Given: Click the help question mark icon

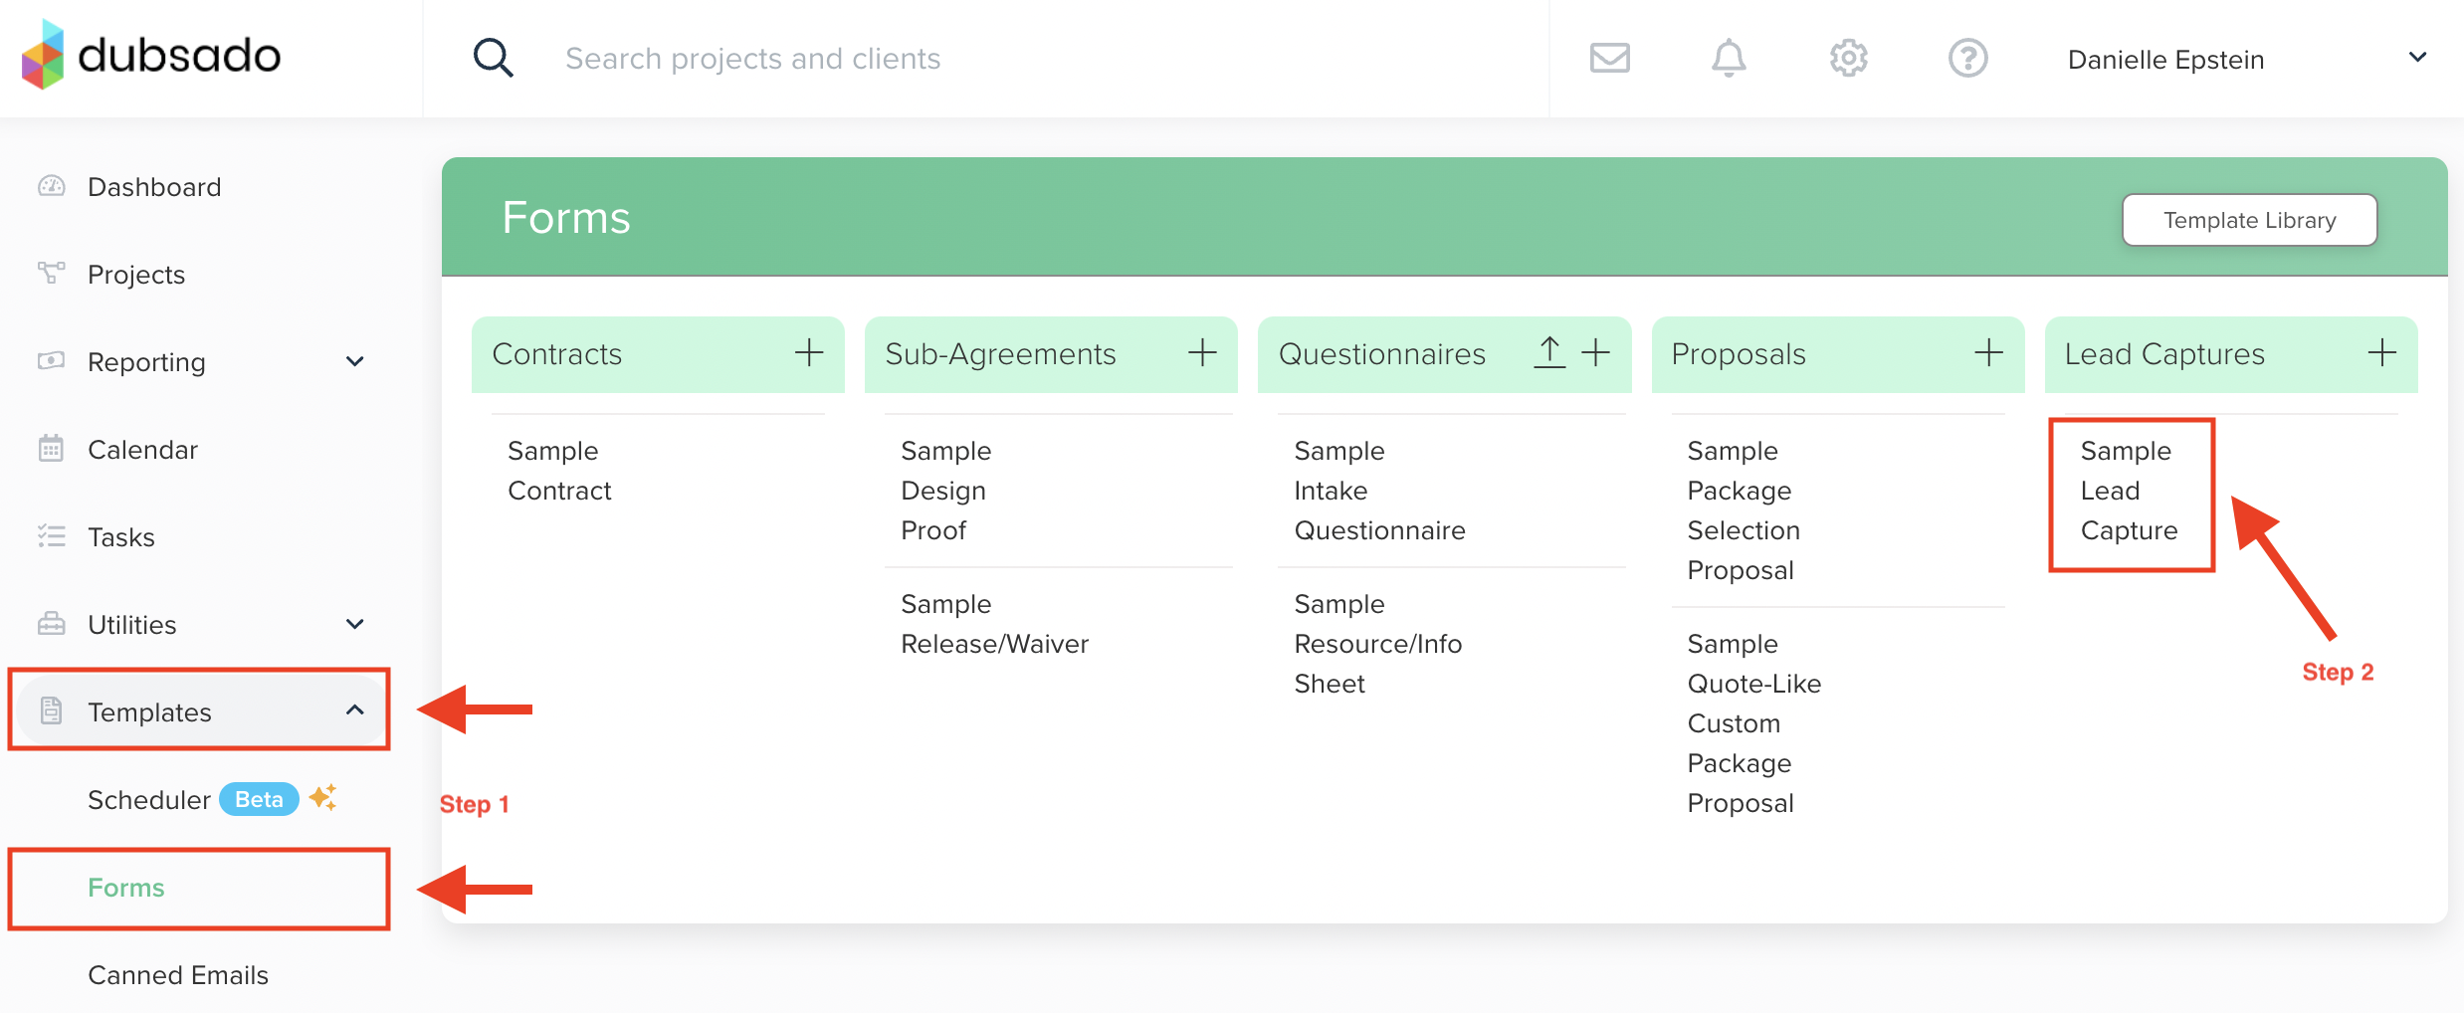Looking at the screenshot, I should 1967,58.
